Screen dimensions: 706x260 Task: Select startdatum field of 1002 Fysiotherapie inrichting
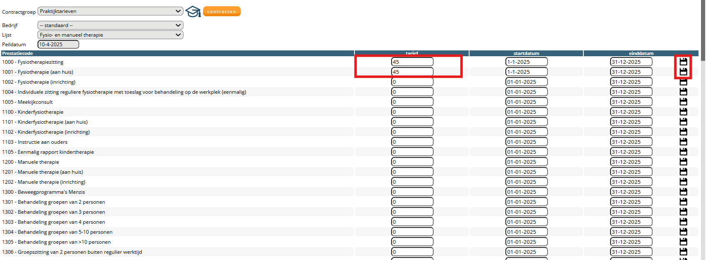pyautogui.click(x=526, y=82)
